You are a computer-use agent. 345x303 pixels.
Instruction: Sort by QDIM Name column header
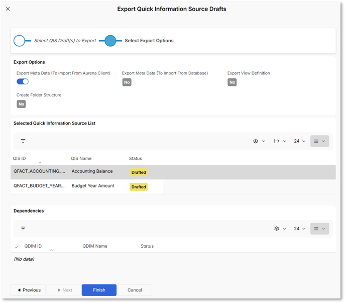[95, 246]
